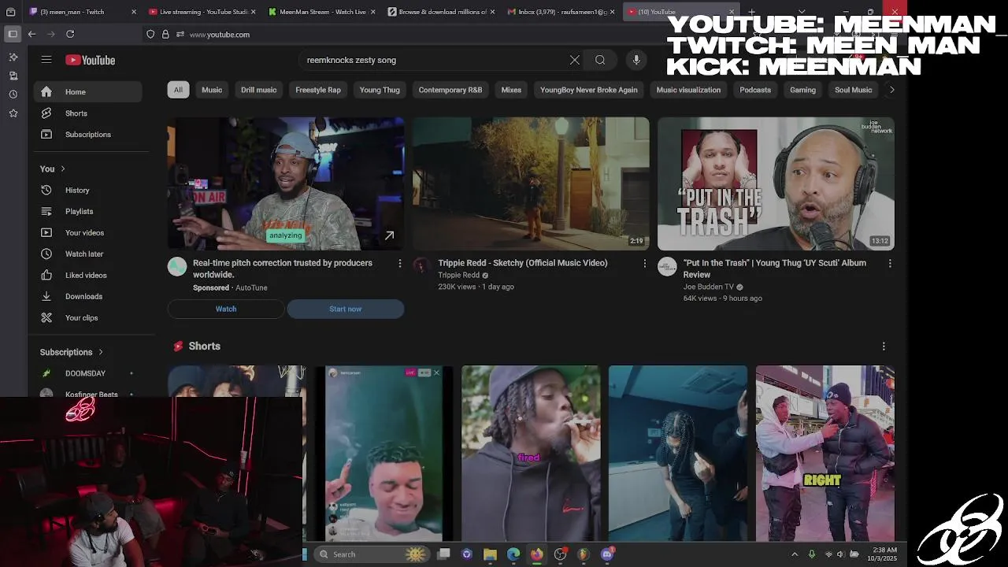Expand the Subscriptions section heading
This screenshot has height=567, width=1008.
click(x=72, y=352)
